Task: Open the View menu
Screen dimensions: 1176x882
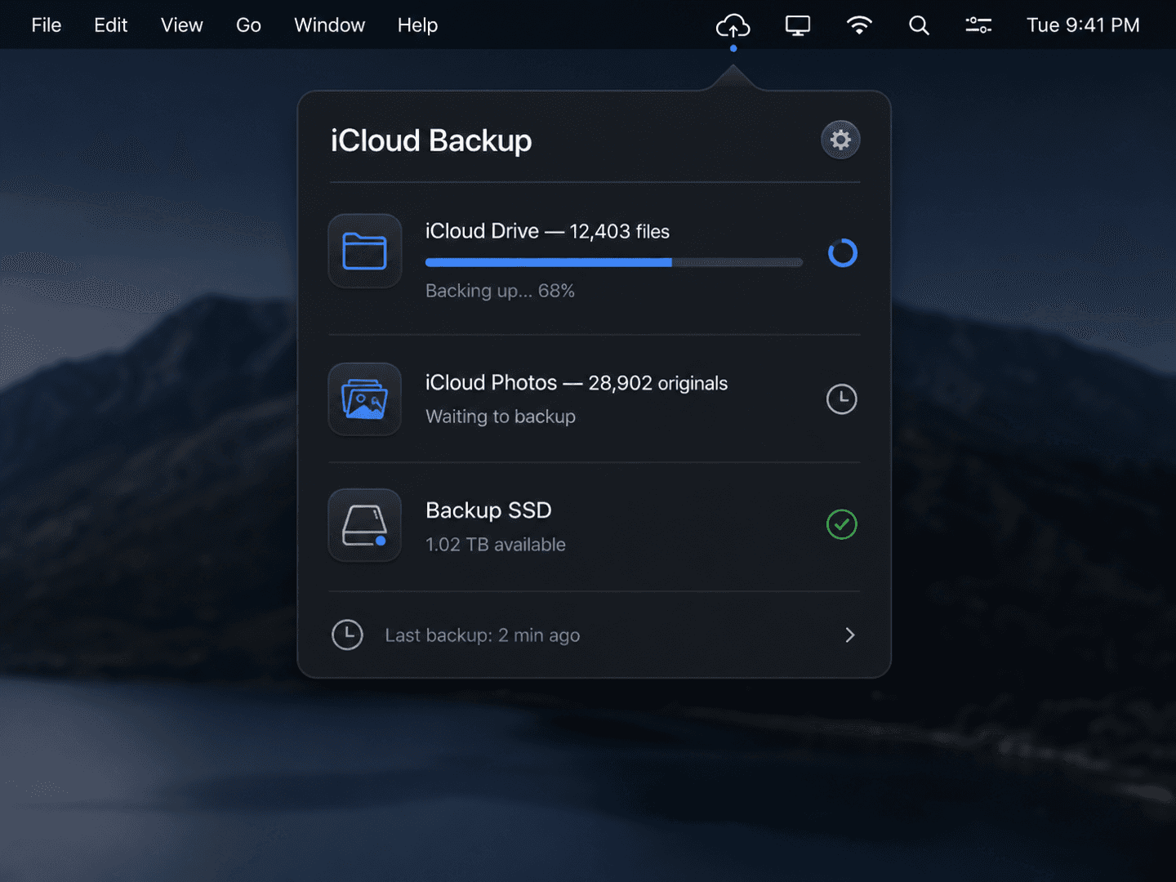Action: (x=181, y=25)
